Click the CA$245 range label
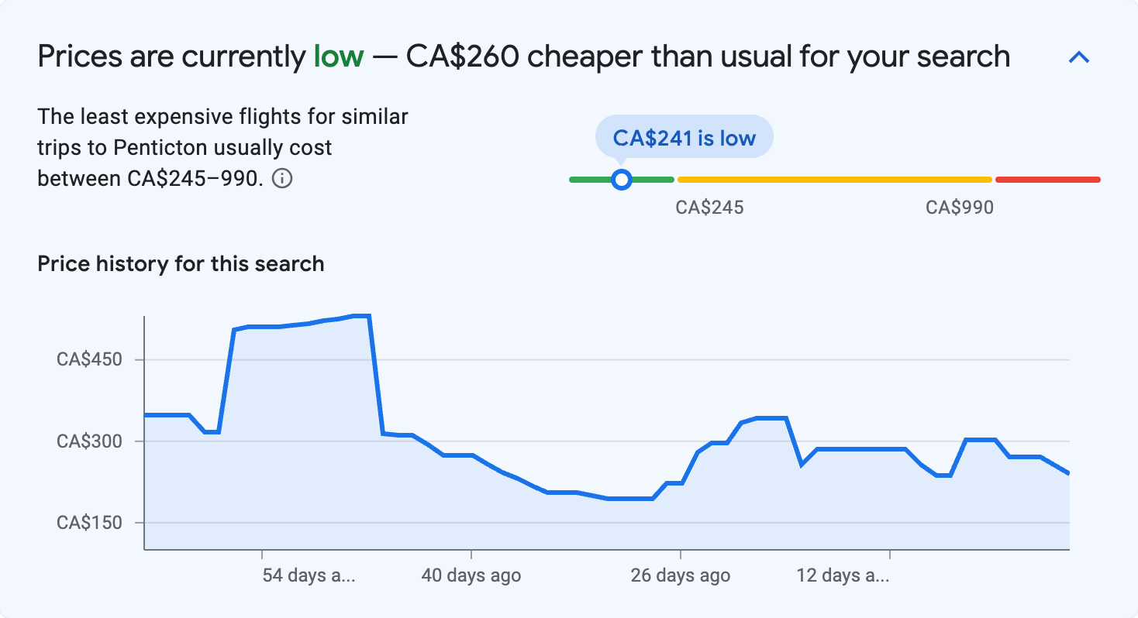 (x=709, y=208)
